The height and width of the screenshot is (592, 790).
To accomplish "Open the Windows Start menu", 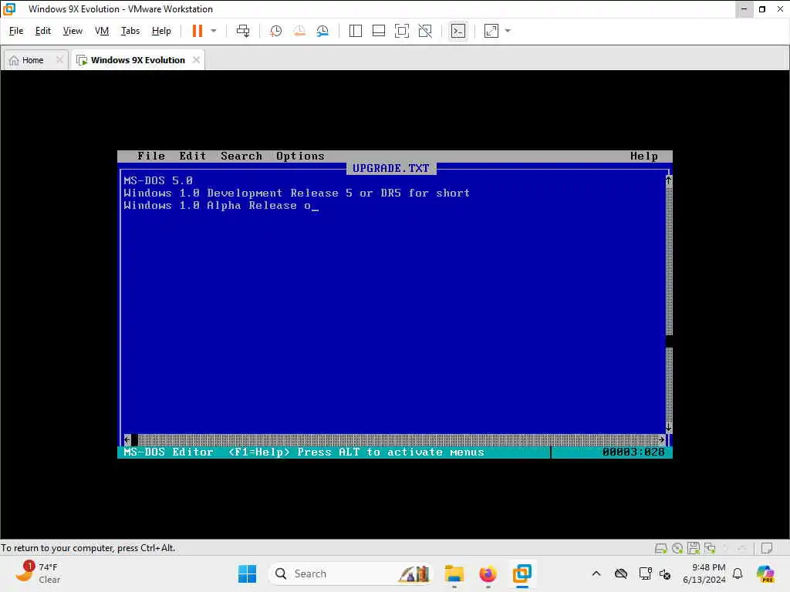I will [247, 573].
